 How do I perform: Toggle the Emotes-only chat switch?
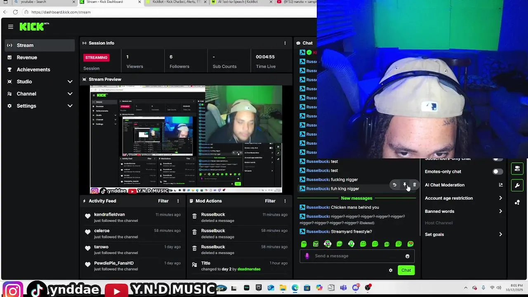pos(498,172)
